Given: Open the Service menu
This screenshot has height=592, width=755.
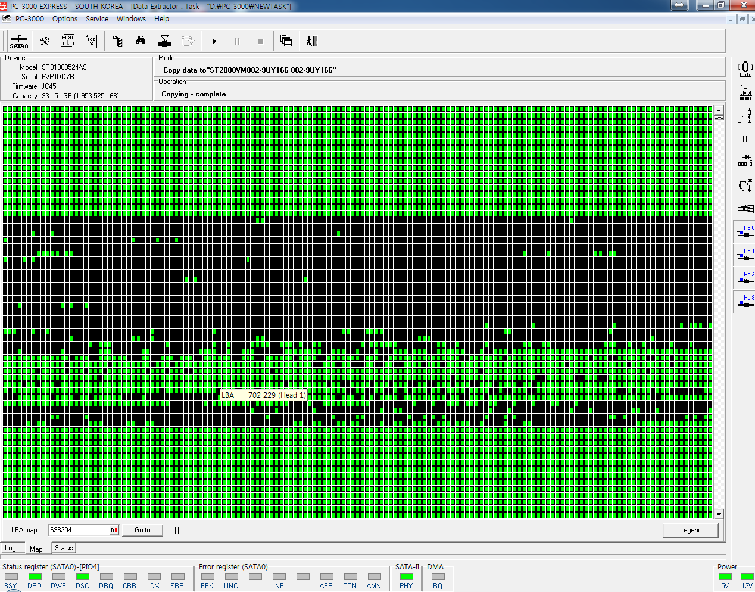Looking at the screenshot, I should (x=97, y=19).
